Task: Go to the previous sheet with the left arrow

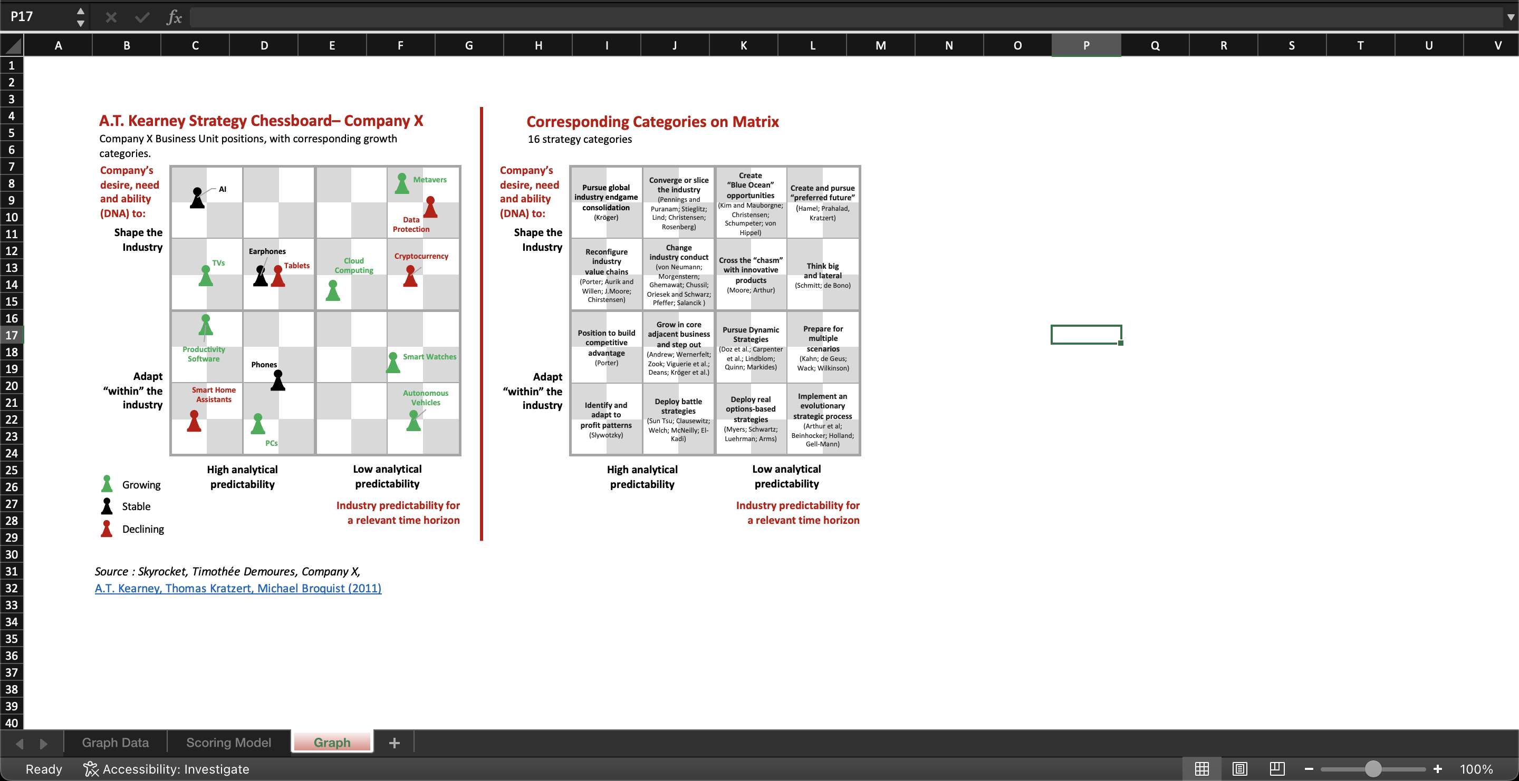Action: (x=20, y=743)
